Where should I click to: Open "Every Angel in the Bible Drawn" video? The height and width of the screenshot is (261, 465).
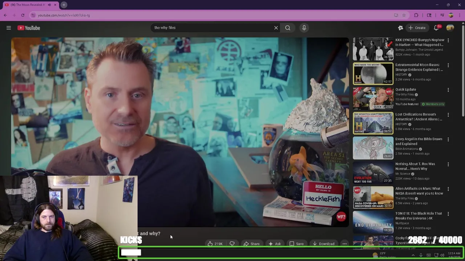(x=418, y=141)
